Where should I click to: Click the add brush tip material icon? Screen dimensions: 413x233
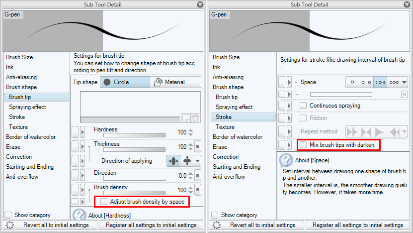[186, 118]
